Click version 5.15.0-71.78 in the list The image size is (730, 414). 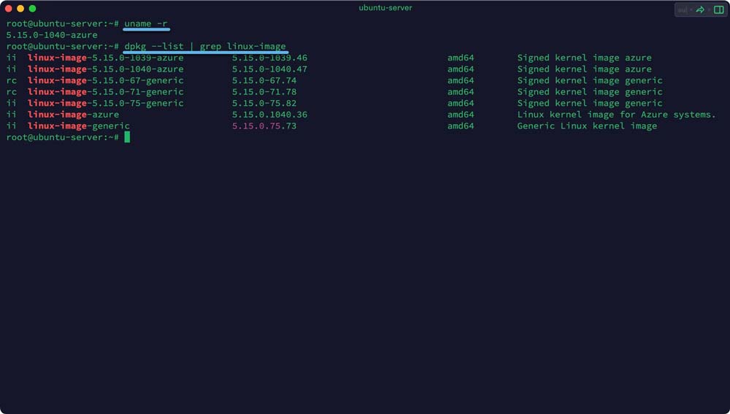pyautogui.click(x=264, y=92)
